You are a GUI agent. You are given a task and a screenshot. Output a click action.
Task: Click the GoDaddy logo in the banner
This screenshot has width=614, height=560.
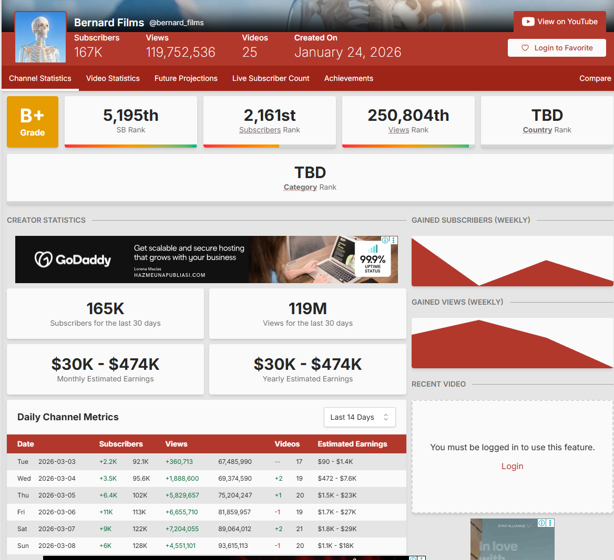73,259
